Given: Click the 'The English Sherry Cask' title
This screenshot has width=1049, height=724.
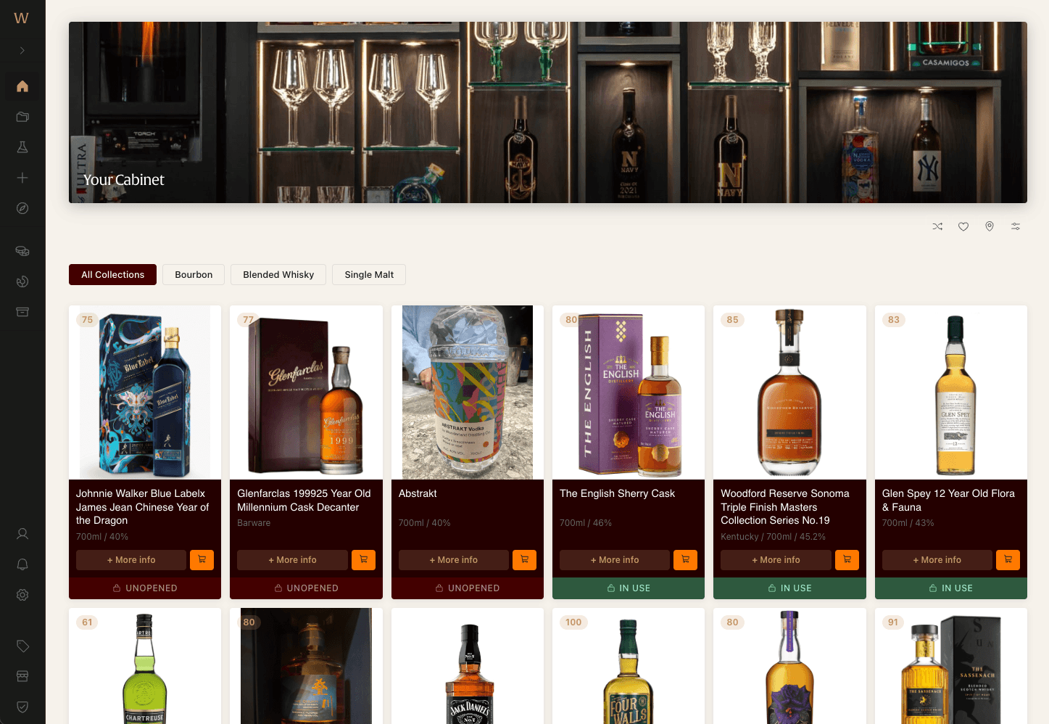Looking at the screenshot, I should [x=617, y=493].
